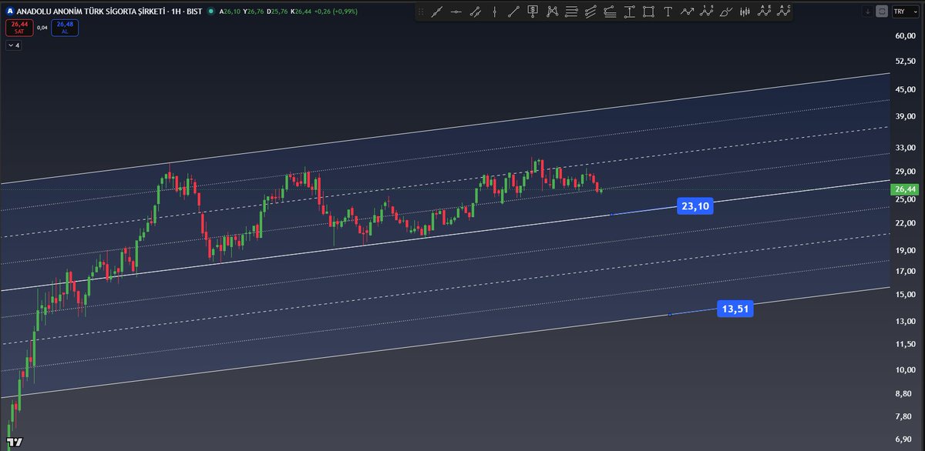The image size is (925, 451).
Task: Click the K26,44 close value
Action: 301,12
